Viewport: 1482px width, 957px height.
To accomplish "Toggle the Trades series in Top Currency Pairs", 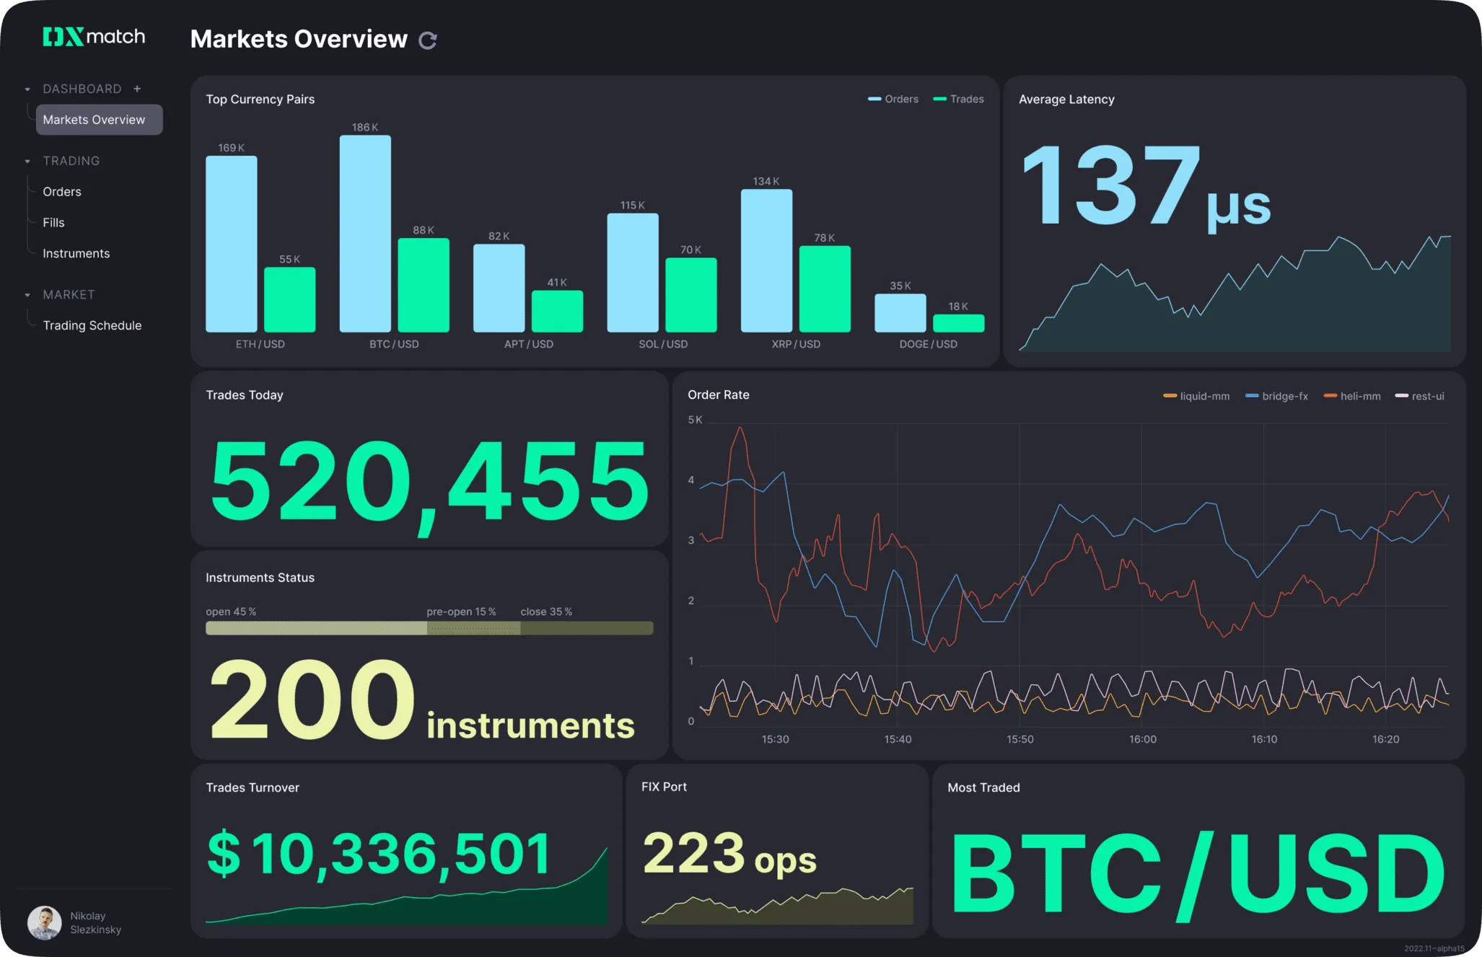I will pyautogui.click(x=959, y=99).
